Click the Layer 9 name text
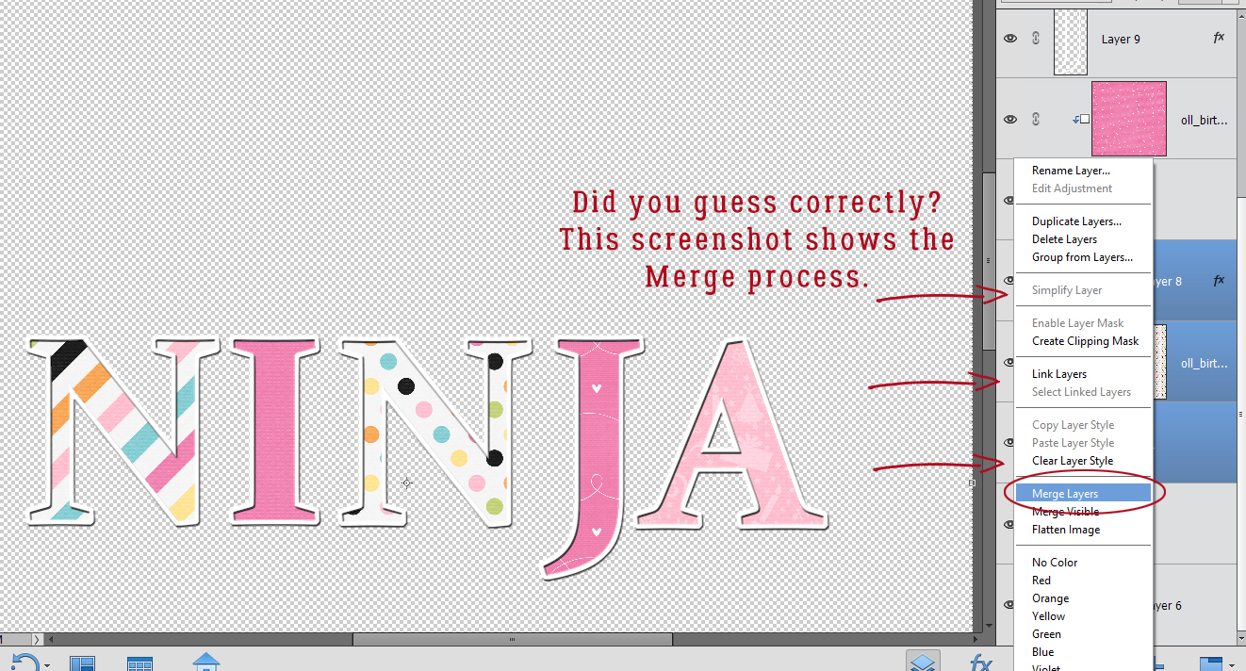1246x671 pixels. pos(1121,39)
